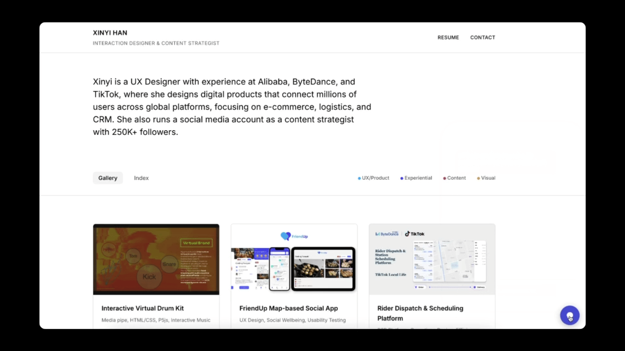Click the Interaction Designer & Content Strategist subtitle
The width and height of the screenshot is (625, 351).
[156, 43]
